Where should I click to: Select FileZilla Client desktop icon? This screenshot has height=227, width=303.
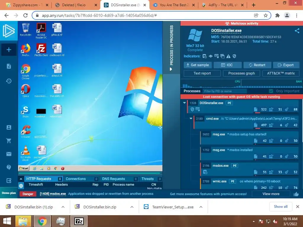coord(41,50)
